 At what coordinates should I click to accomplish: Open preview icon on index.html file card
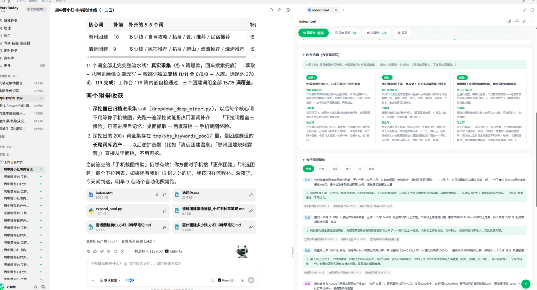(x=157, y=194)
